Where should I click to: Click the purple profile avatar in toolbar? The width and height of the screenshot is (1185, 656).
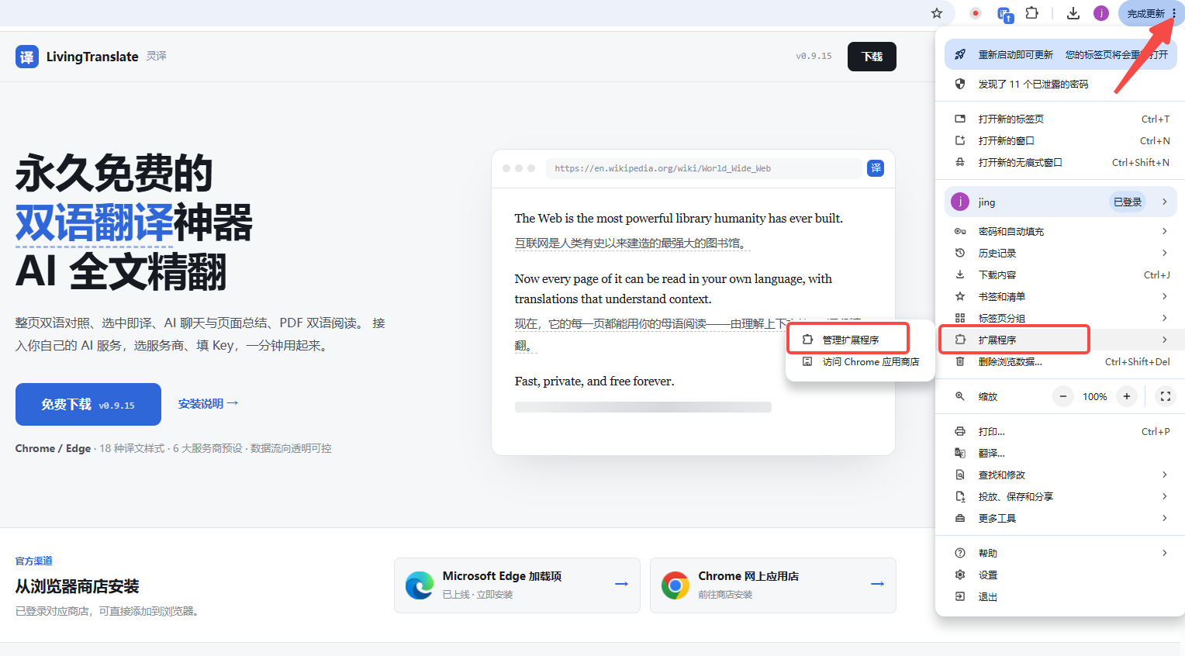coord(1101,13)
